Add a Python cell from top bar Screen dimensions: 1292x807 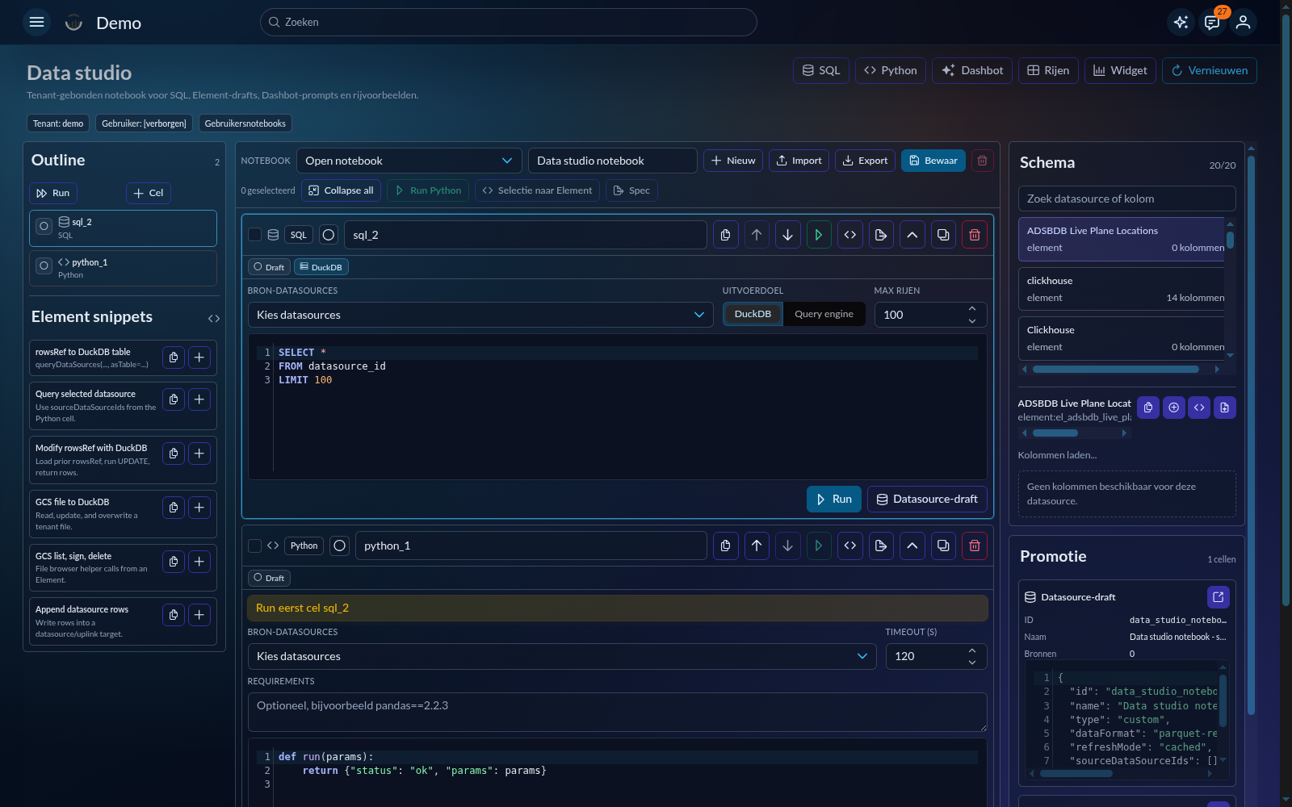point(891,70)
